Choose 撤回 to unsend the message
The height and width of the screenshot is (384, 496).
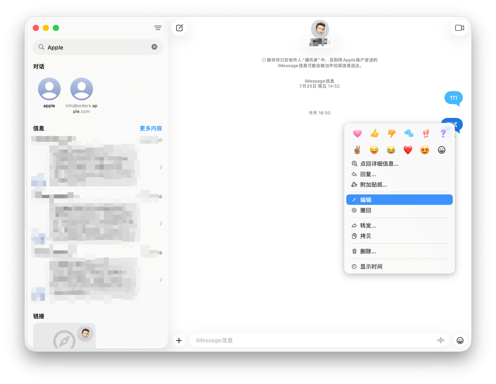[365, 210]
